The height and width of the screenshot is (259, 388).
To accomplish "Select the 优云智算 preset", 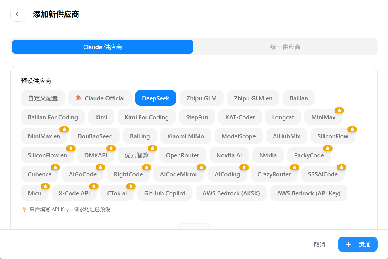I will [137, 155].
